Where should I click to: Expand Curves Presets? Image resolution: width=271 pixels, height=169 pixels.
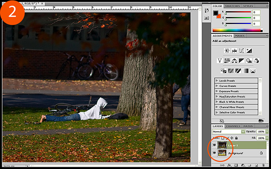[216, 86]
